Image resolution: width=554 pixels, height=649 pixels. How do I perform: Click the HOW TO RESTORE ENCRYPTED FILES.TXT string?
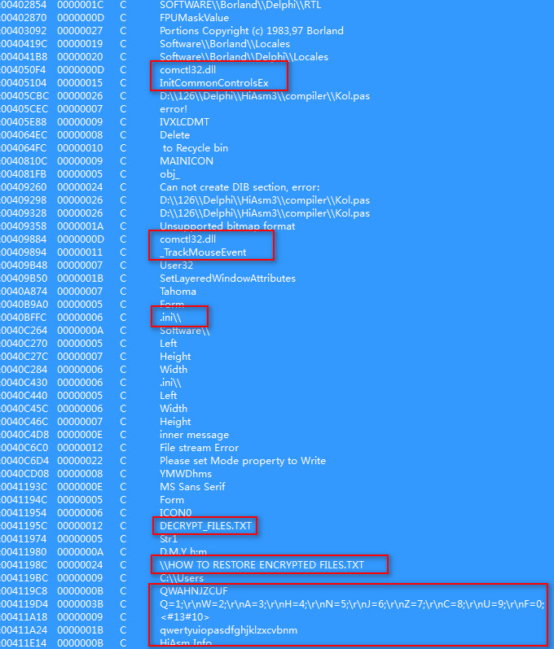[x=262, y=565]
